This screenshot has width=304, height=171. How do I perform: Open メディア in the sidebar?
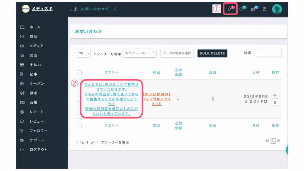[37, 46]
